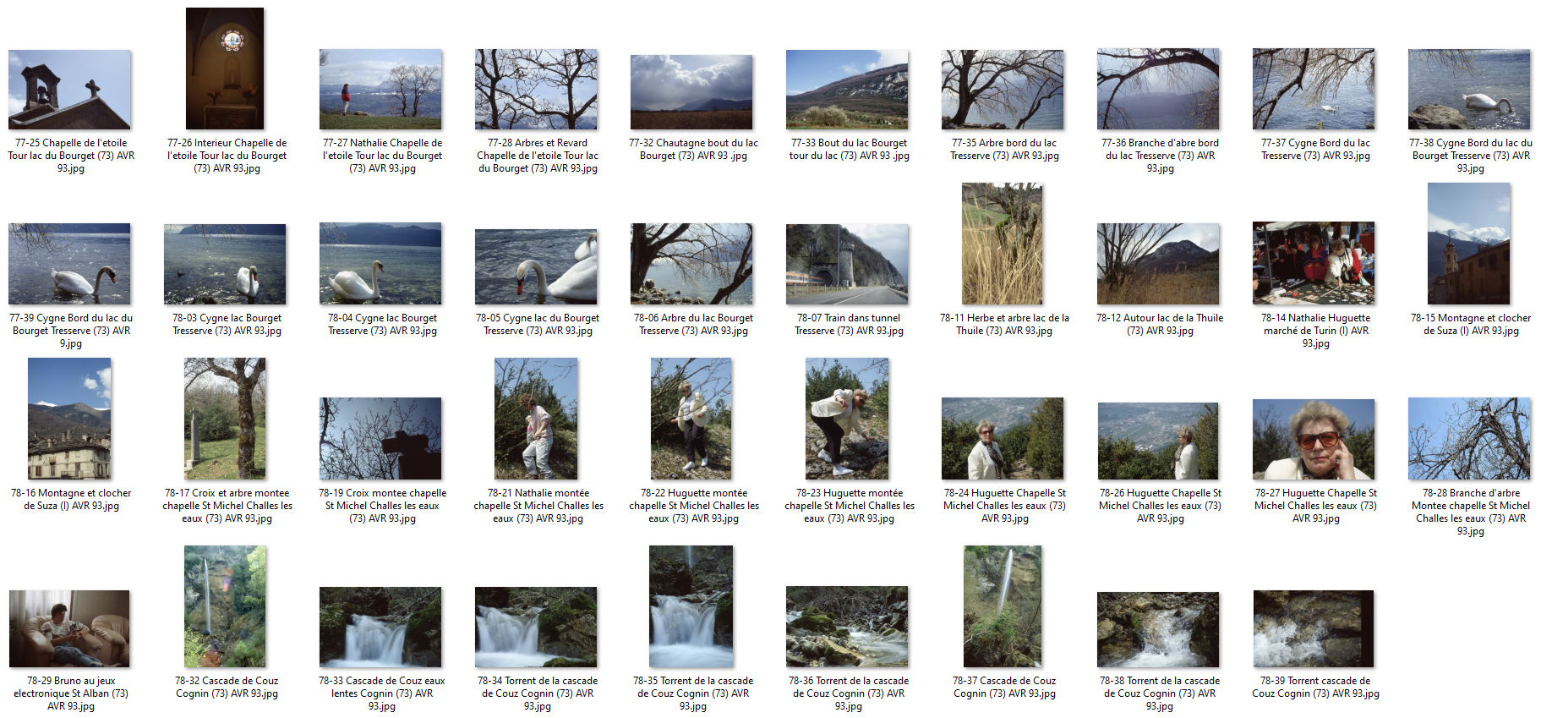Screen dimensions: 1541x718
Task: Select the 78-23 Huguette montée image
Action: tap(847, 419)
